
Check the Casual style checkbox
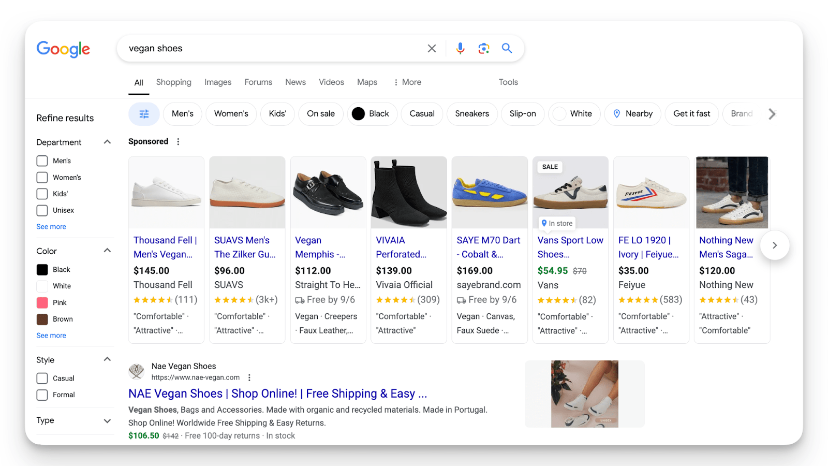(x=42, y=378)
